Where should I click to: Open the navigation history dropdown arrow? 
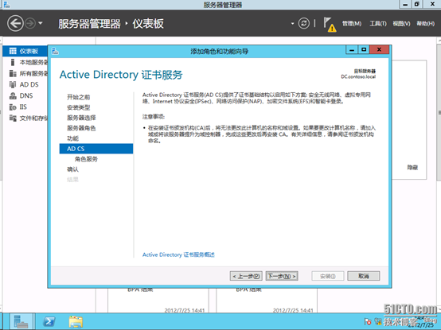click(41, 23)
